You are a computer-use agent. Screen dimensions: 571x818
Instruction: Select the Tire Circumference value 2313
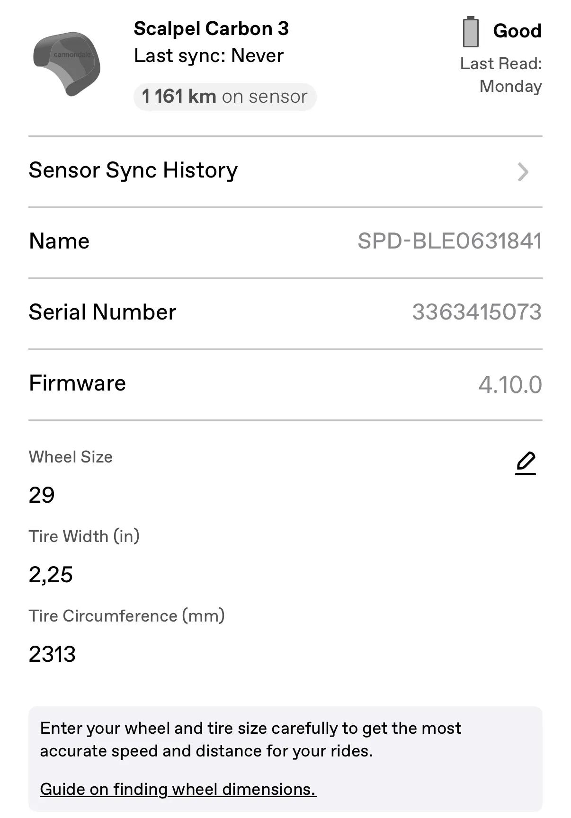(x=52, y=654)
